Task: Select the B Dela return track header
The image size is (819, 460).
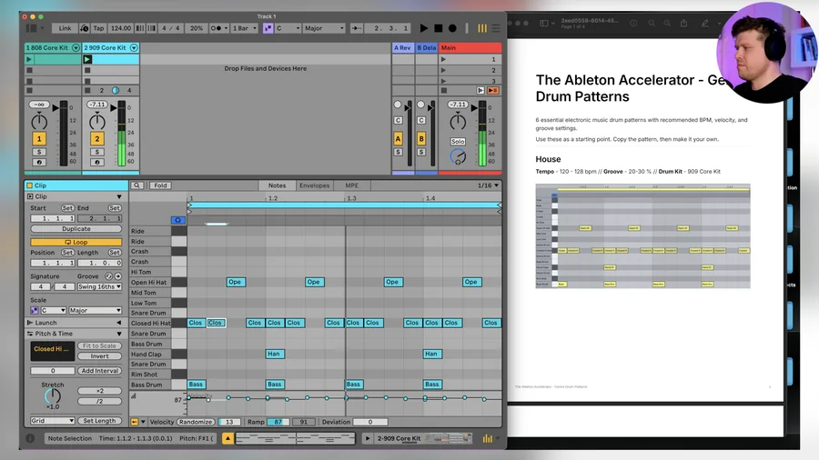Action: (426, 47)
